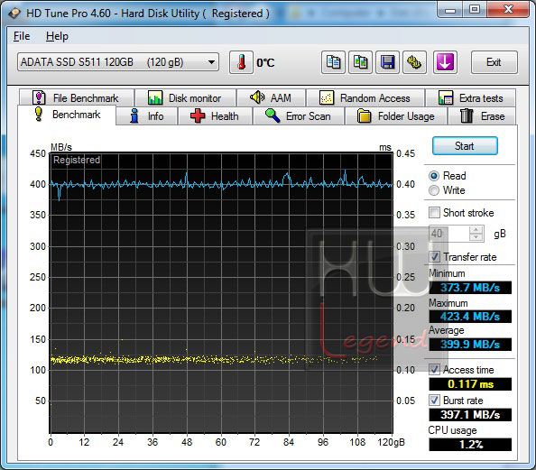
Task: Uncheck the Burst rate checkbox
Action: click(434, 401)
